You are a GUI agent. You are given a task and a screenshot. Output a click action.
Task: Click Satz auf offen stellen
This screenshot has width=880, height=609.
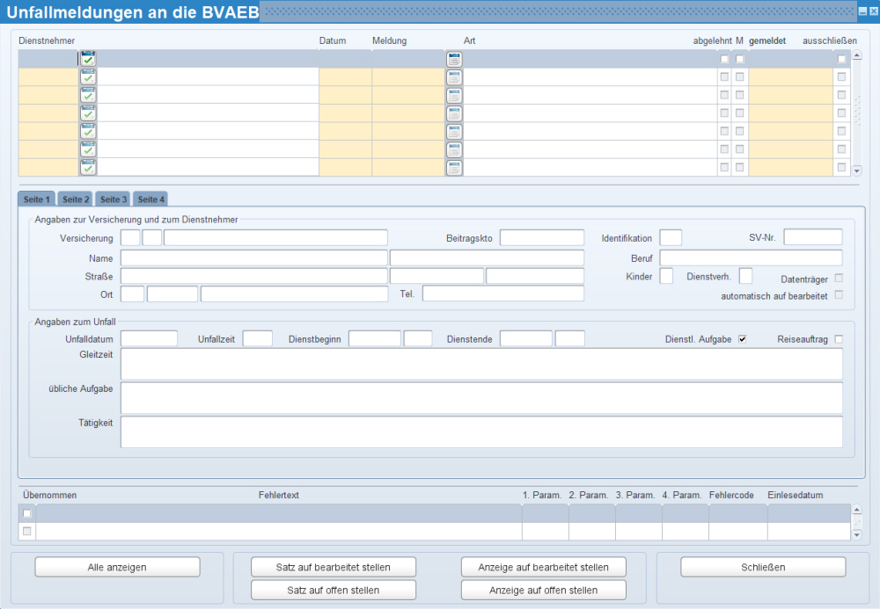(334, 590)
